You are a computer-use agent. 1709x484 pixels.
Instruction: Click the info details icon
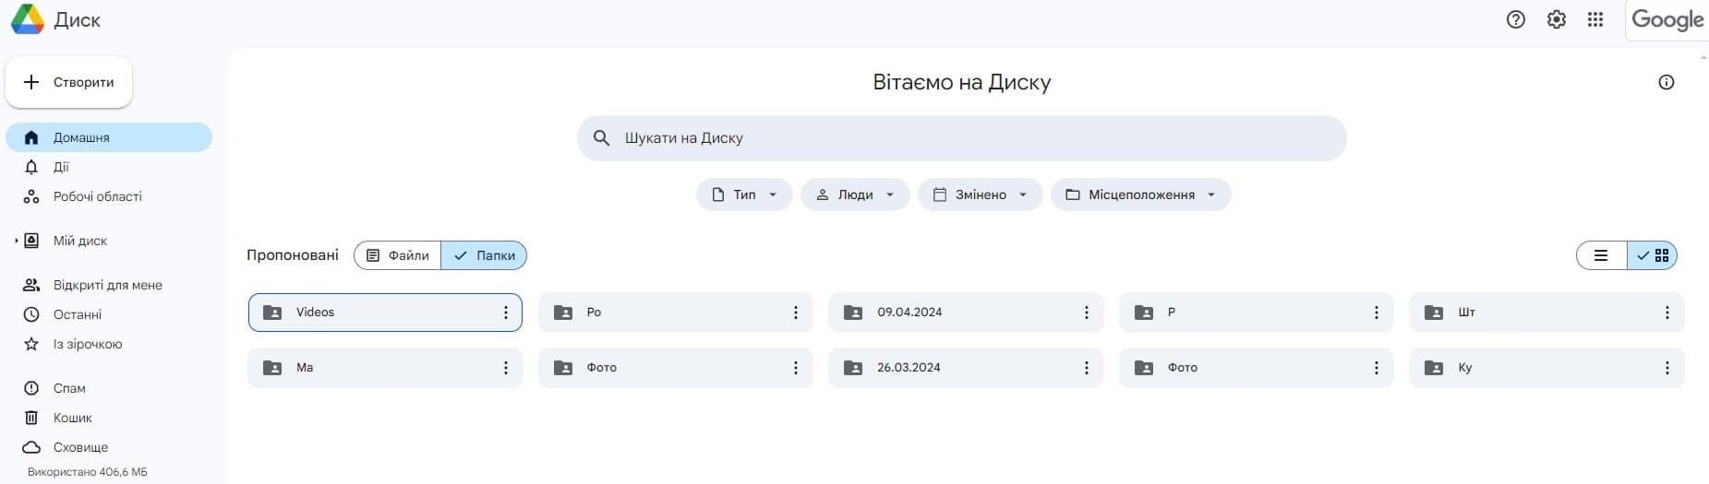[1666, 82]
